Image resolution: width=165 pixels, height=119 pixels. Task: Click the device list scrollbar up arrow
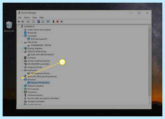pyautogui.click(x=150, y=27)
